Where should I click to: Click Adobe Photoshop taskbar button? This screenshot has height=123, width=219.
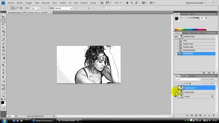[x=43, y=121]
